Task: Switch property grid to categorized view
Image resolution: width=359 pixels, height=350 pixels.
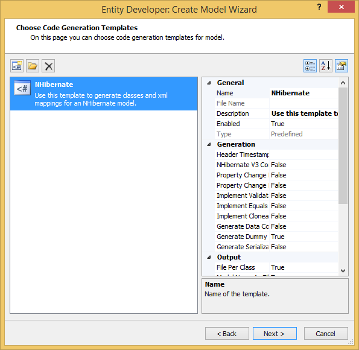Action: [x=310, y=66]
